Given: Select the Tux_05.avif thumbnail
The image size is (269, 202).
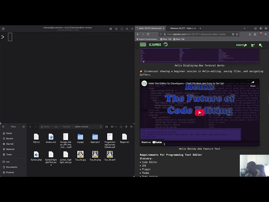Looking at the screenshot, I should (110, 156).
